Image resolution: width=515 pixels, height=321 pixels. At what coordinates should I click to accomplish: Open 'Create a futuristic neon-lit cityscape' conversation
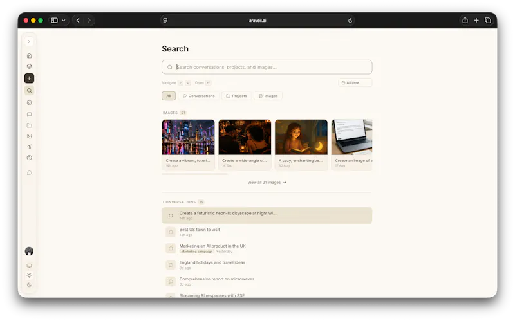point(267,216)
